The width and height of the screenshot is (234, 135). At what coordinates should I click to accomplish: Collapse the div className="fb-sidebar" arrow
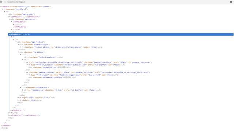(18, 52)
